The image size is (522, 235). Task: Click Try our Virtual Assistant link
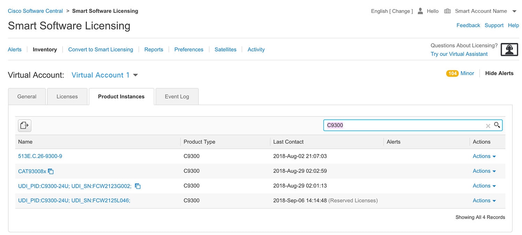pos(459,54)
